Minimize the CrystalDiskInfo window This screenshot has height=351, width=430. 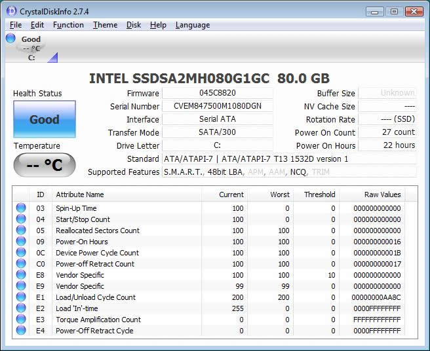tap(374, 12)
